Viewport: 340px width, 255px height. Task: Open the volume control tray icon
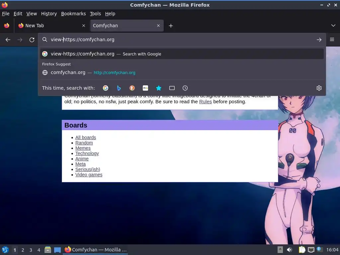[290, 250]
